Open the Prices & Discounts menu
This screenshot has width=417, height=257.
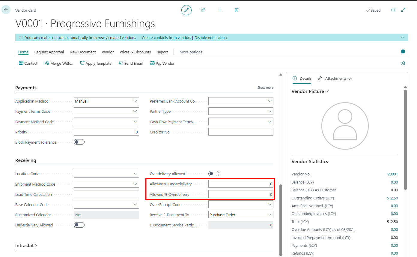point(135,52)
